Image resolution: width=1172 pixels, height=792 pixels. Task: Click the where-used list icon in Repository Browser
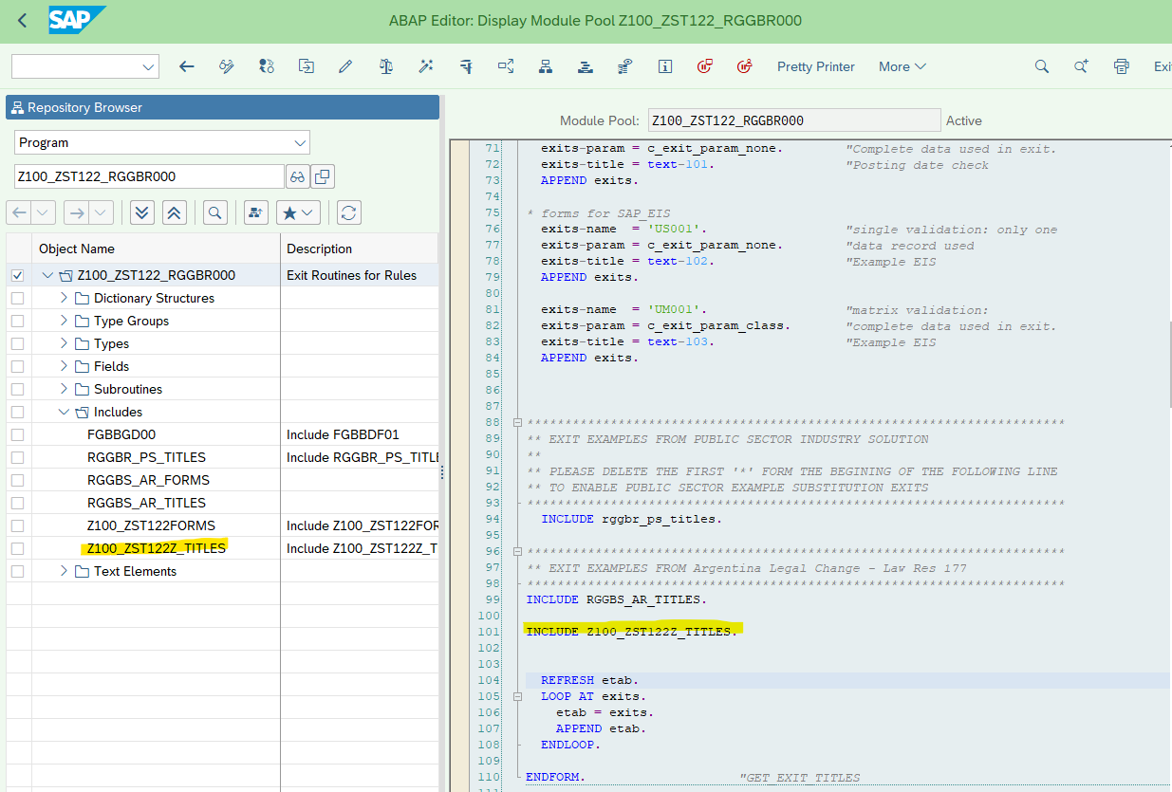click(x=254, y=212)
